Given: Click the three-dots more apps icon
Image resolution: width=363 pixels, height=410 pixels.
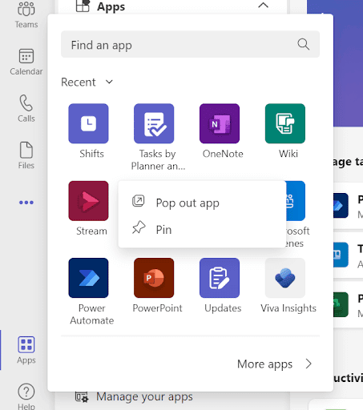Looking at the screenshot, I should pos(26,203).
